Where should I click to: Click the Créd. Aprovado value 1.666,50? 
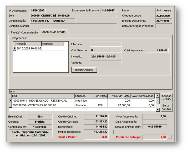click(x=157, y=50)
